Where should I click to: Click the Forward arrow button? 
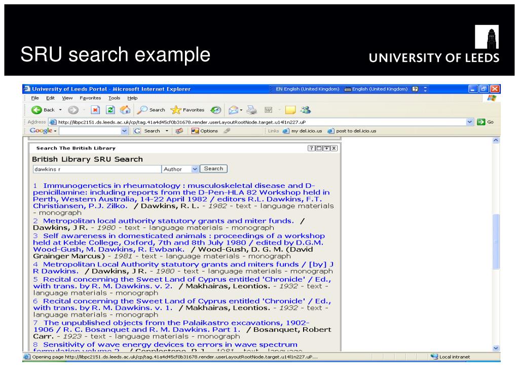[73, 110]
